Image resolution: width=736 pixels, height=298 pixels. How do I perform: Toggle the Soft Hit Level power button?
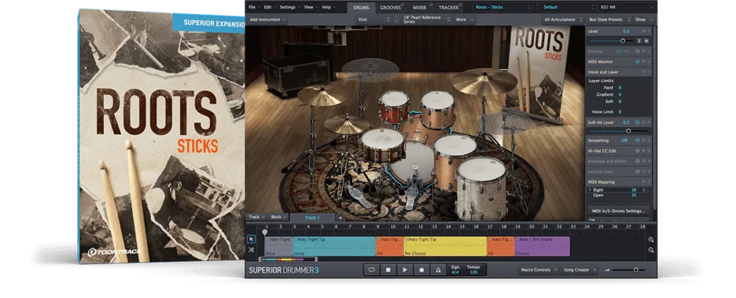[x=637, y=122]
